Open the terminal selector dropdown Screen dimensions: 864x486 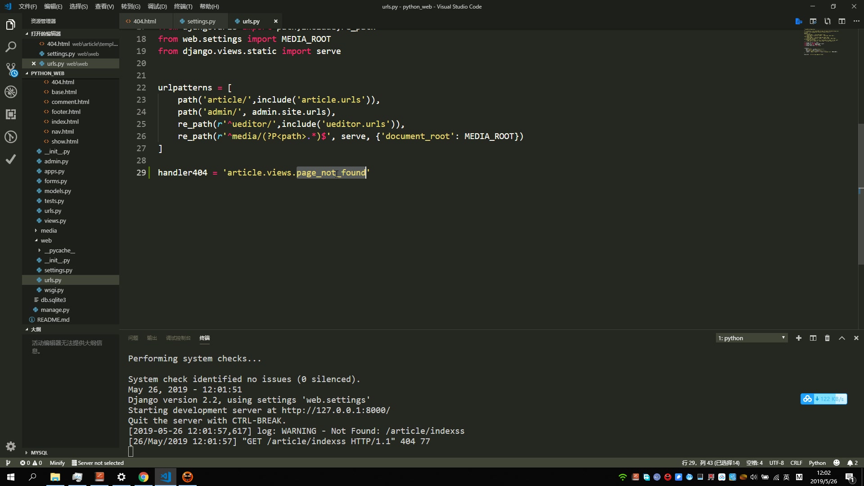[751, 338]
